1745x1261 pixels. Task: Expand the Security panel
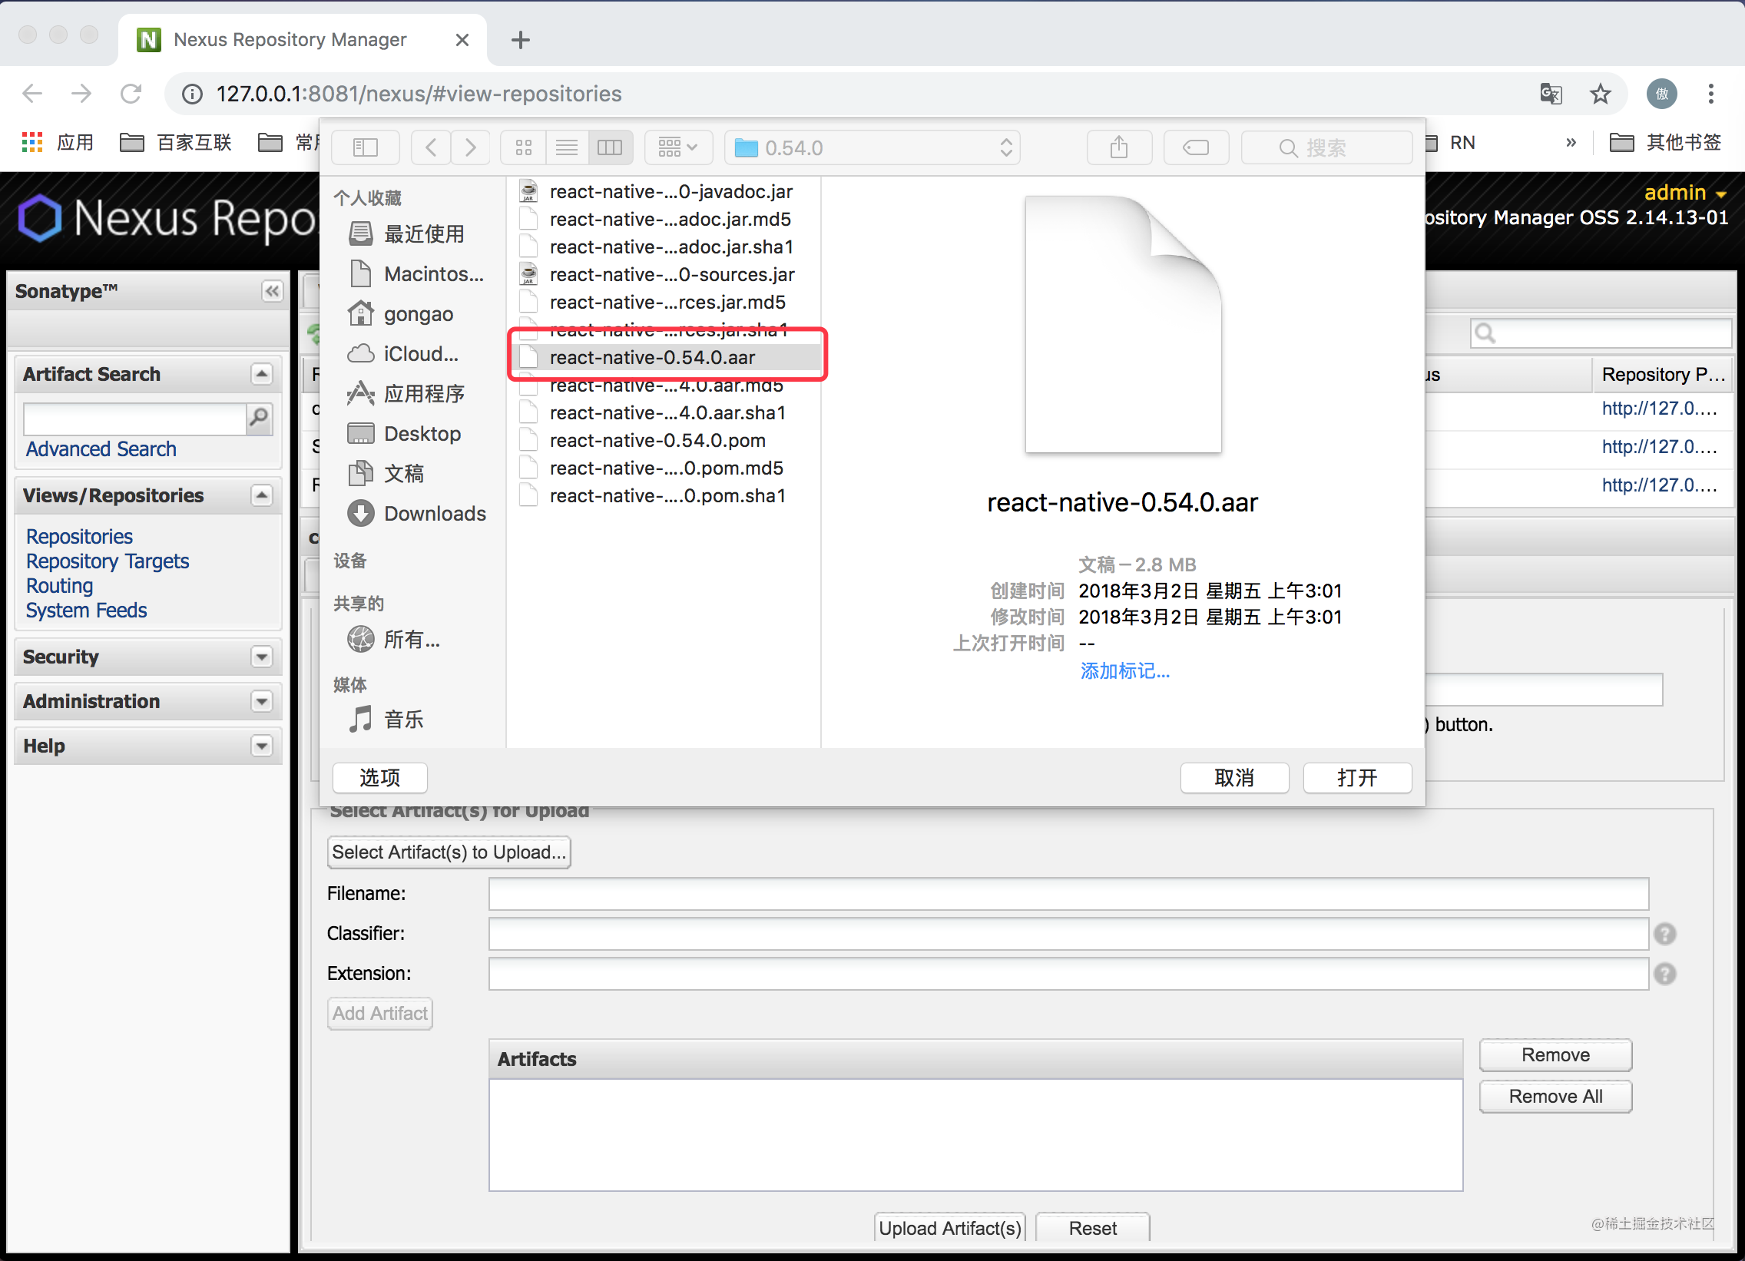click(262, 657)
